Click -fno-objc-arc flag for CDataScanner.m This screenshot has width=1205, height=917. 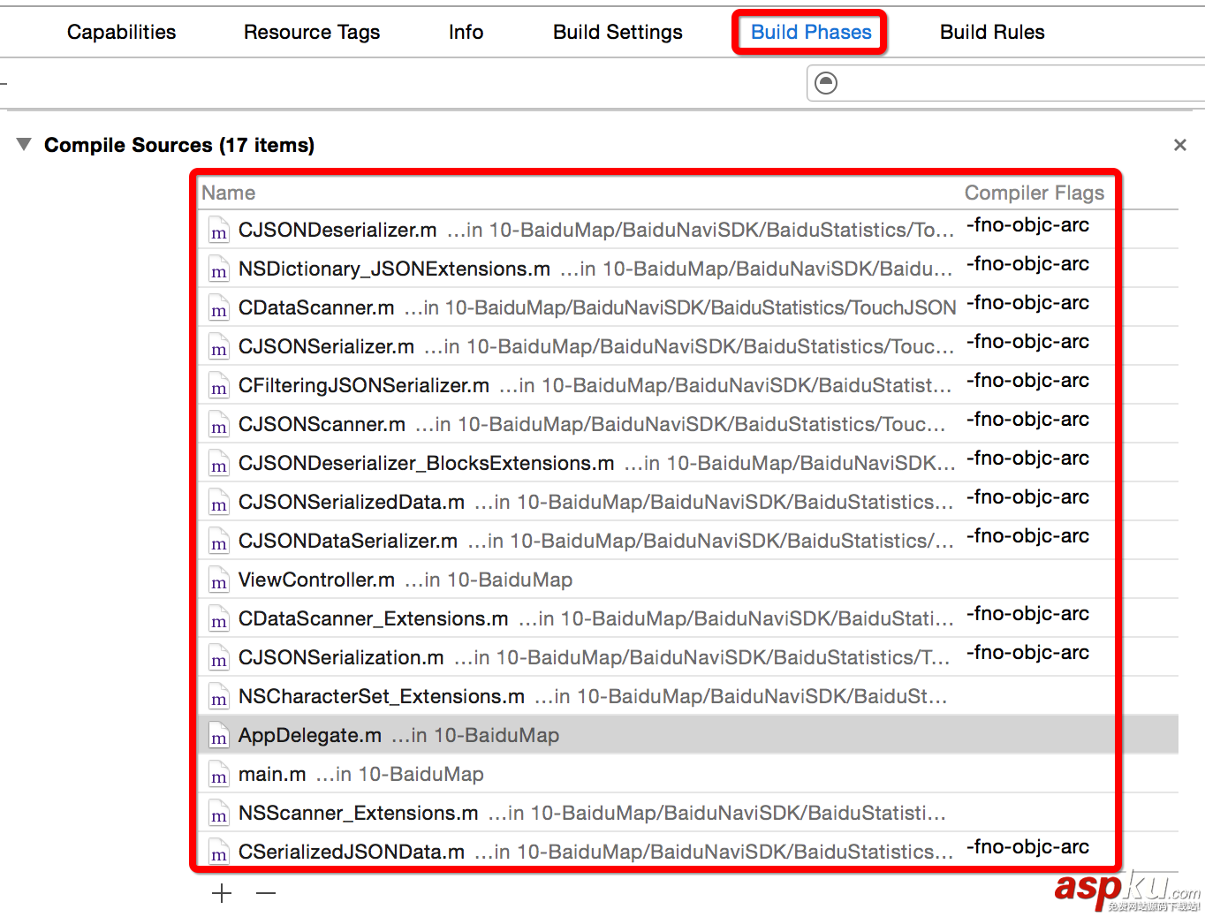click(1027, 303)
